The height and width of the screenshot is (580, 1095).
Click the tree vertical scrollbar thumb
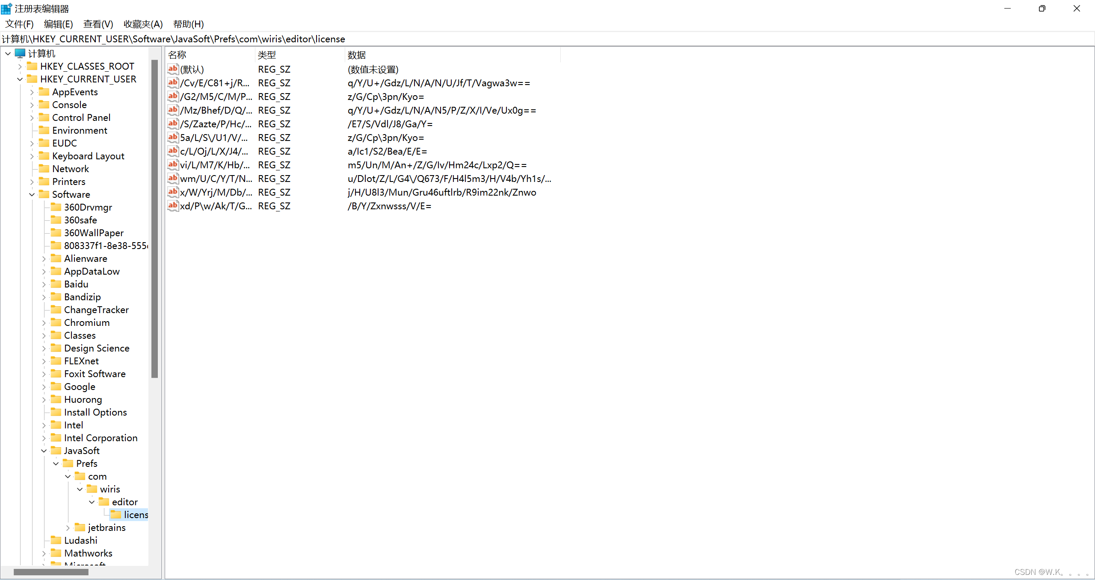pyautogui.click(x=154, y=218)
